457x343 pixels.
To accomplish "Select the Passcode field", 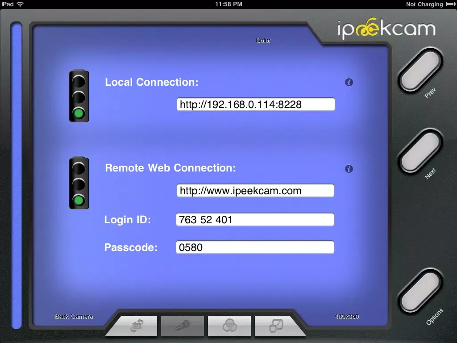I will pyautogui.click(x=255, y=247).
